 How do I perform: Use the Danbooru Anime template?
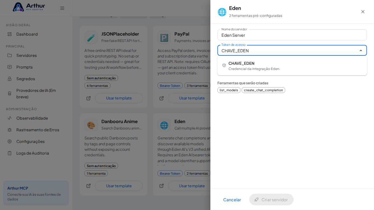pos(119,186)
